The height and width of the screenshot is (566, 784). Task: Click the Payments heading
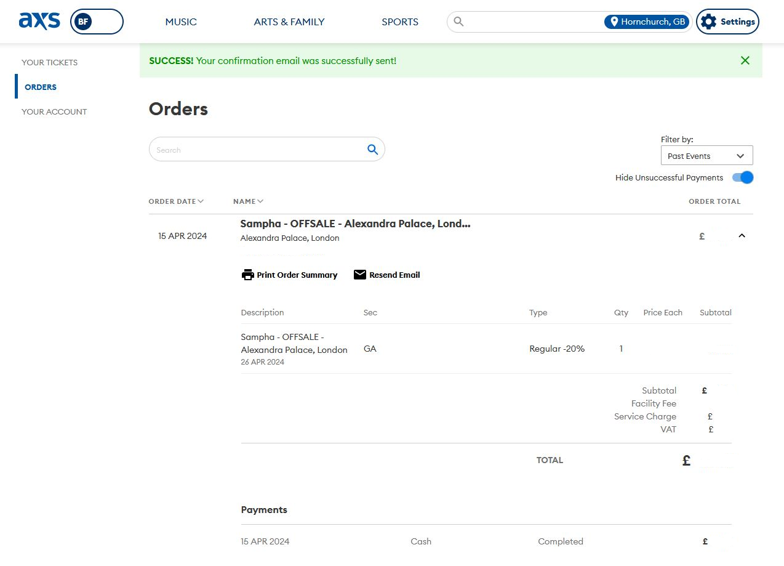[264, 509]
